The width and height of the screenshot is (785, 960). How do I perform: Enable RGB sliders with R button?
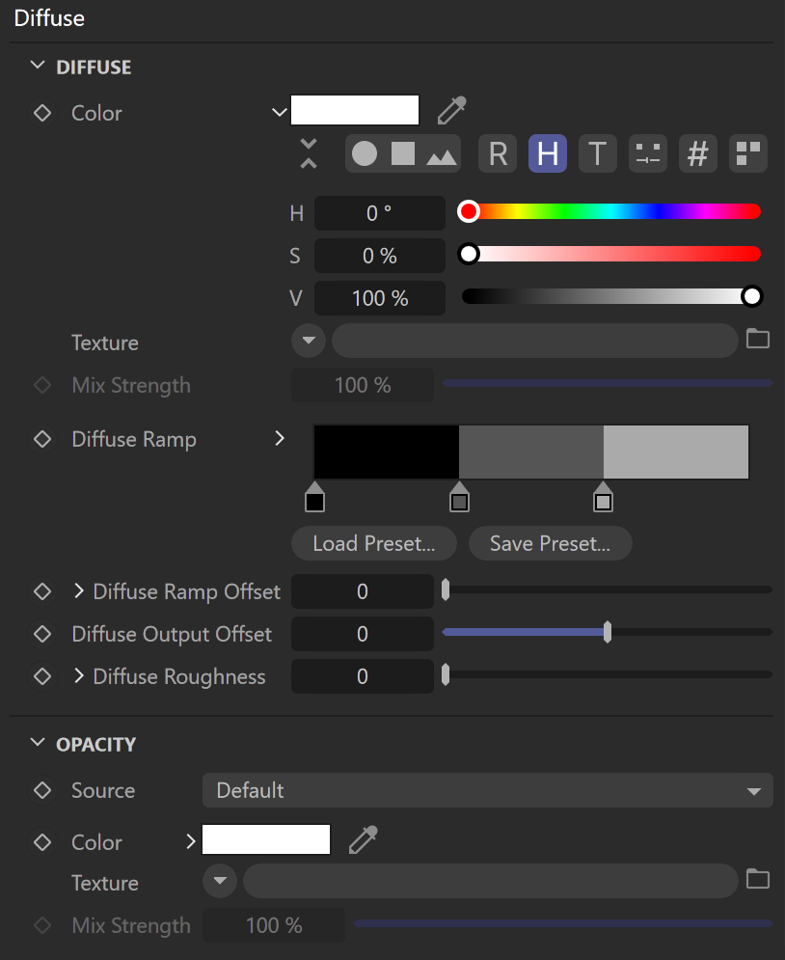coord(498,153)
